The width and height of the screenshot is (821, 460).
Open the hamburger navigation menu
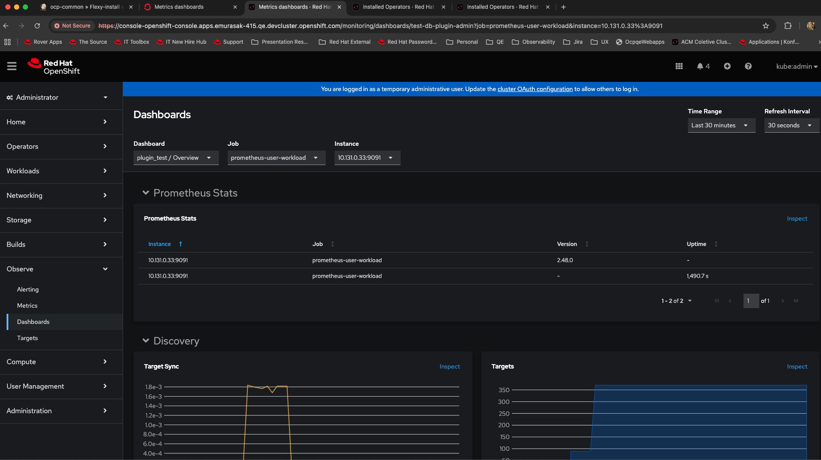pos(12,66)
